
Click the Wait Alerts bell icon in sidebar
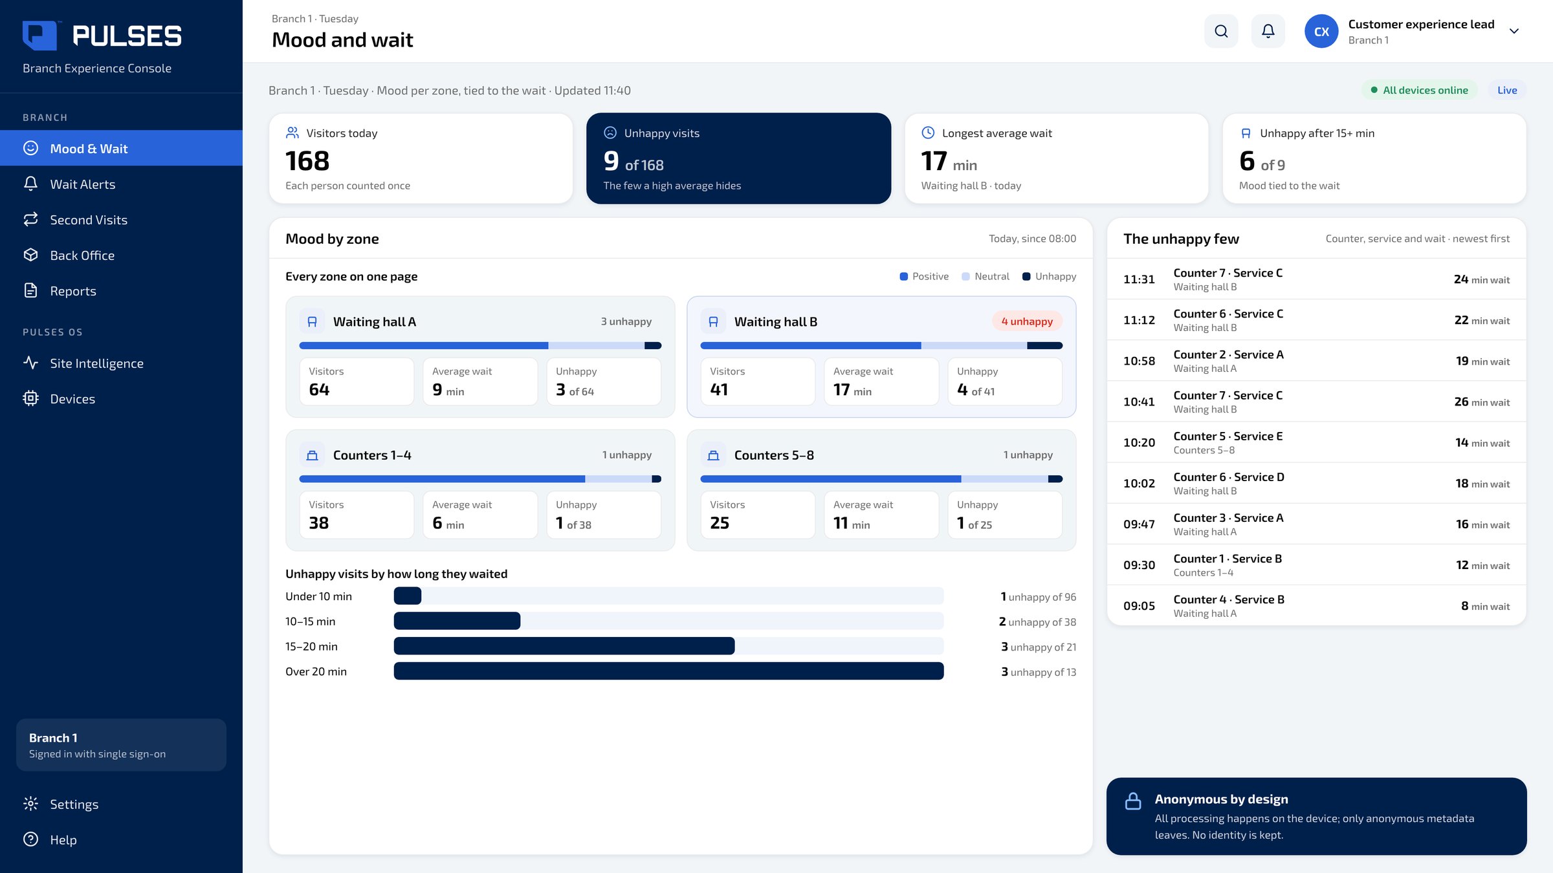(x=30, y=184)
